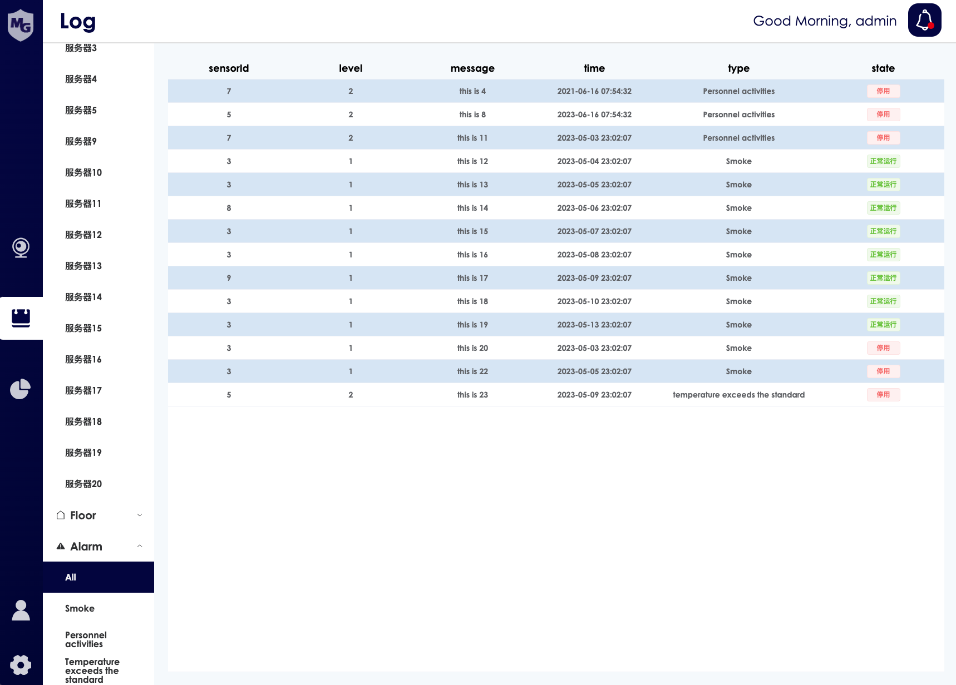Click the 停用 tag in 'this is 11' row
Viewport: 956px width, 685px height.
coord(883,138)
